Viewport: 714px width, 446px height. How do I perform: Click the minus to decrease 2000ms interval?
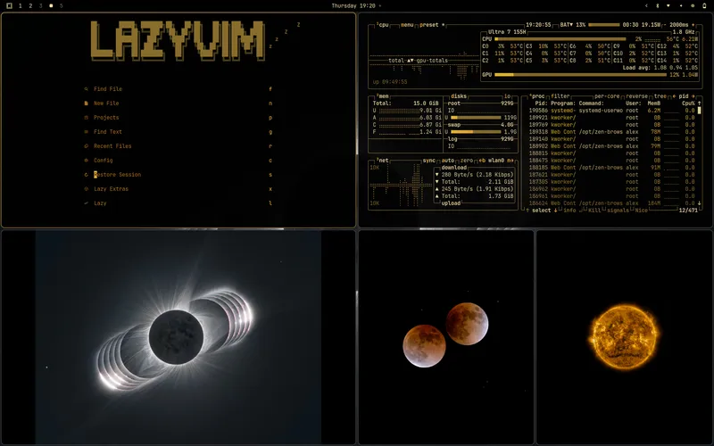click(664, 25)
